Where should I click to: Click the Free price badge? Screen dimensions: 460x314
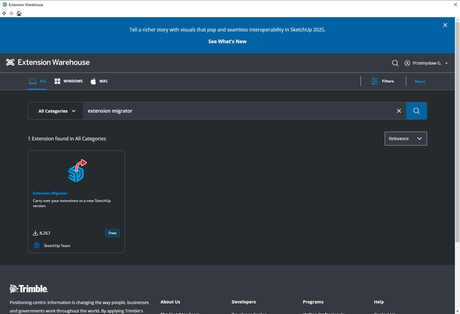tap(112, 233)
